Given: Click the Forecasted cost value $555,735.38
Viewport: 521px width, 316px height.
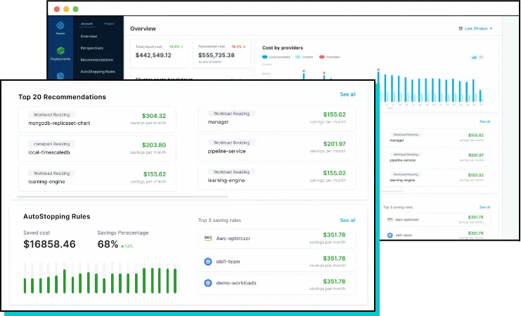Looking at the screenshot, I should [217, 55].
